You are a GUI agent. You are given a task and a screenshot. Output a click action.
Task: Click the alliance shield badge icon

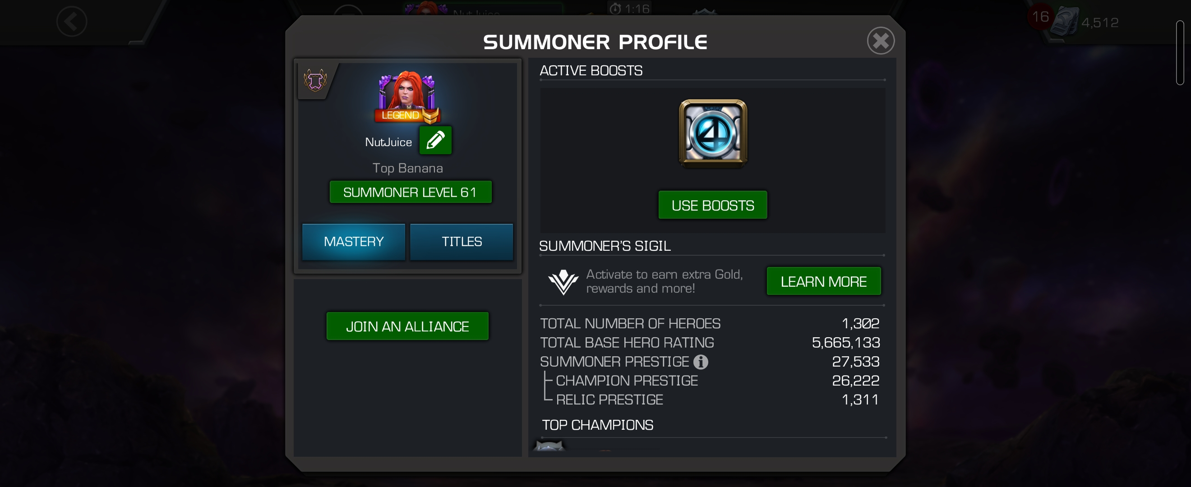pos(315,80)
